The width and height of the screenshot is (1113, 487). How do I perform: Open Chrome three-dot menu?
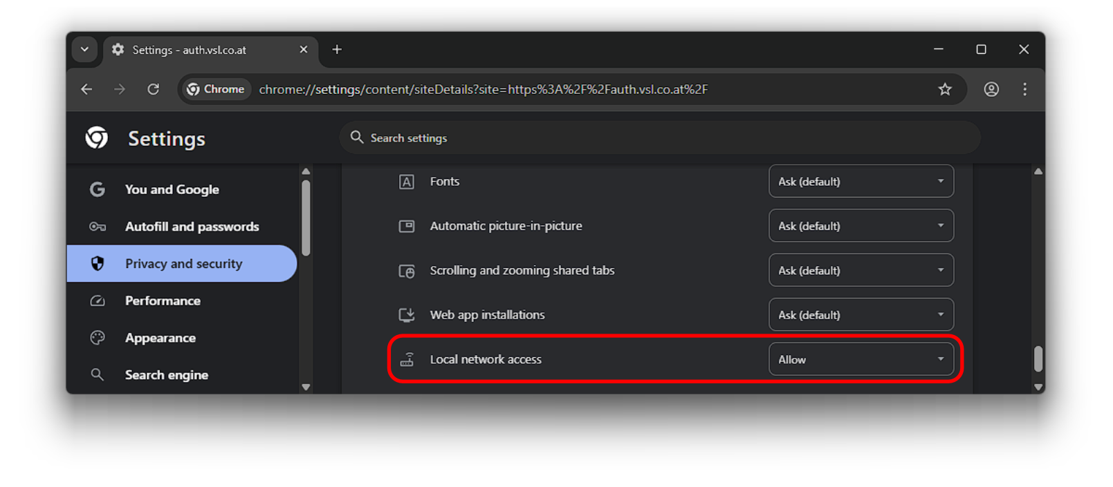1024,89
